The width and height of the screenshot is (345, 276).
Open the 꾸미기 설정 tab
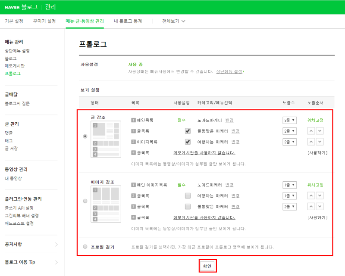pos(44,21)
